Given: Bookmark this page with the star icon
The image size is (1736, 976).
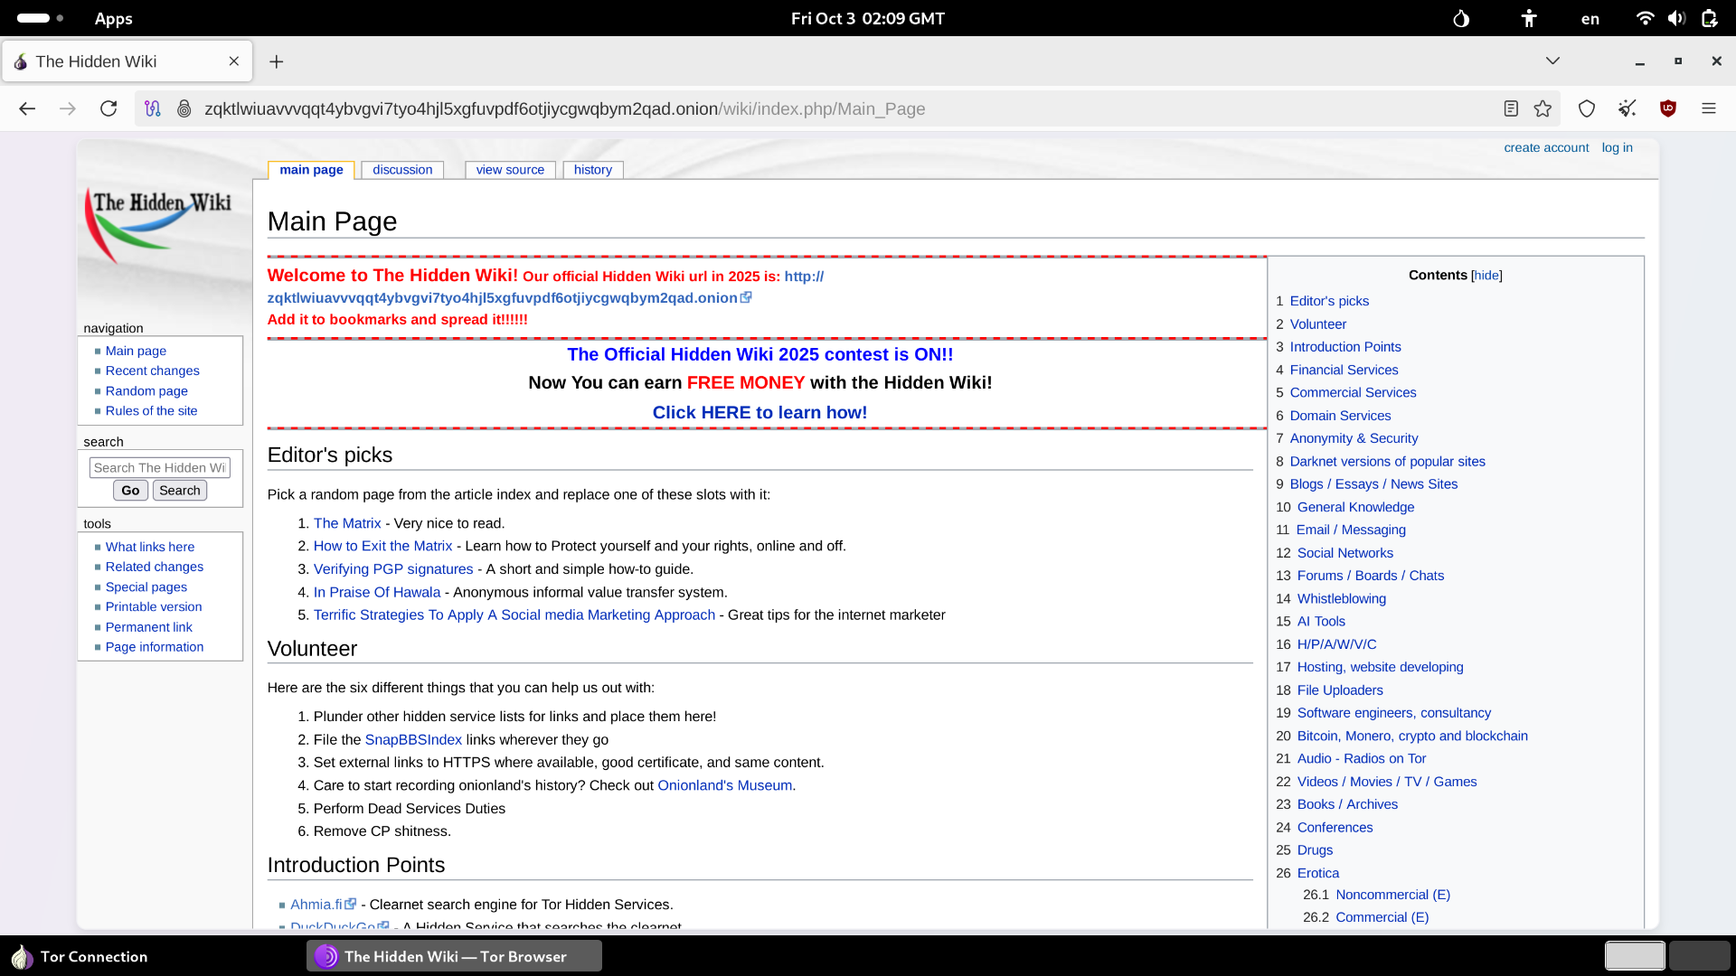Looking at the screenshot, I should pos(1543,108).
